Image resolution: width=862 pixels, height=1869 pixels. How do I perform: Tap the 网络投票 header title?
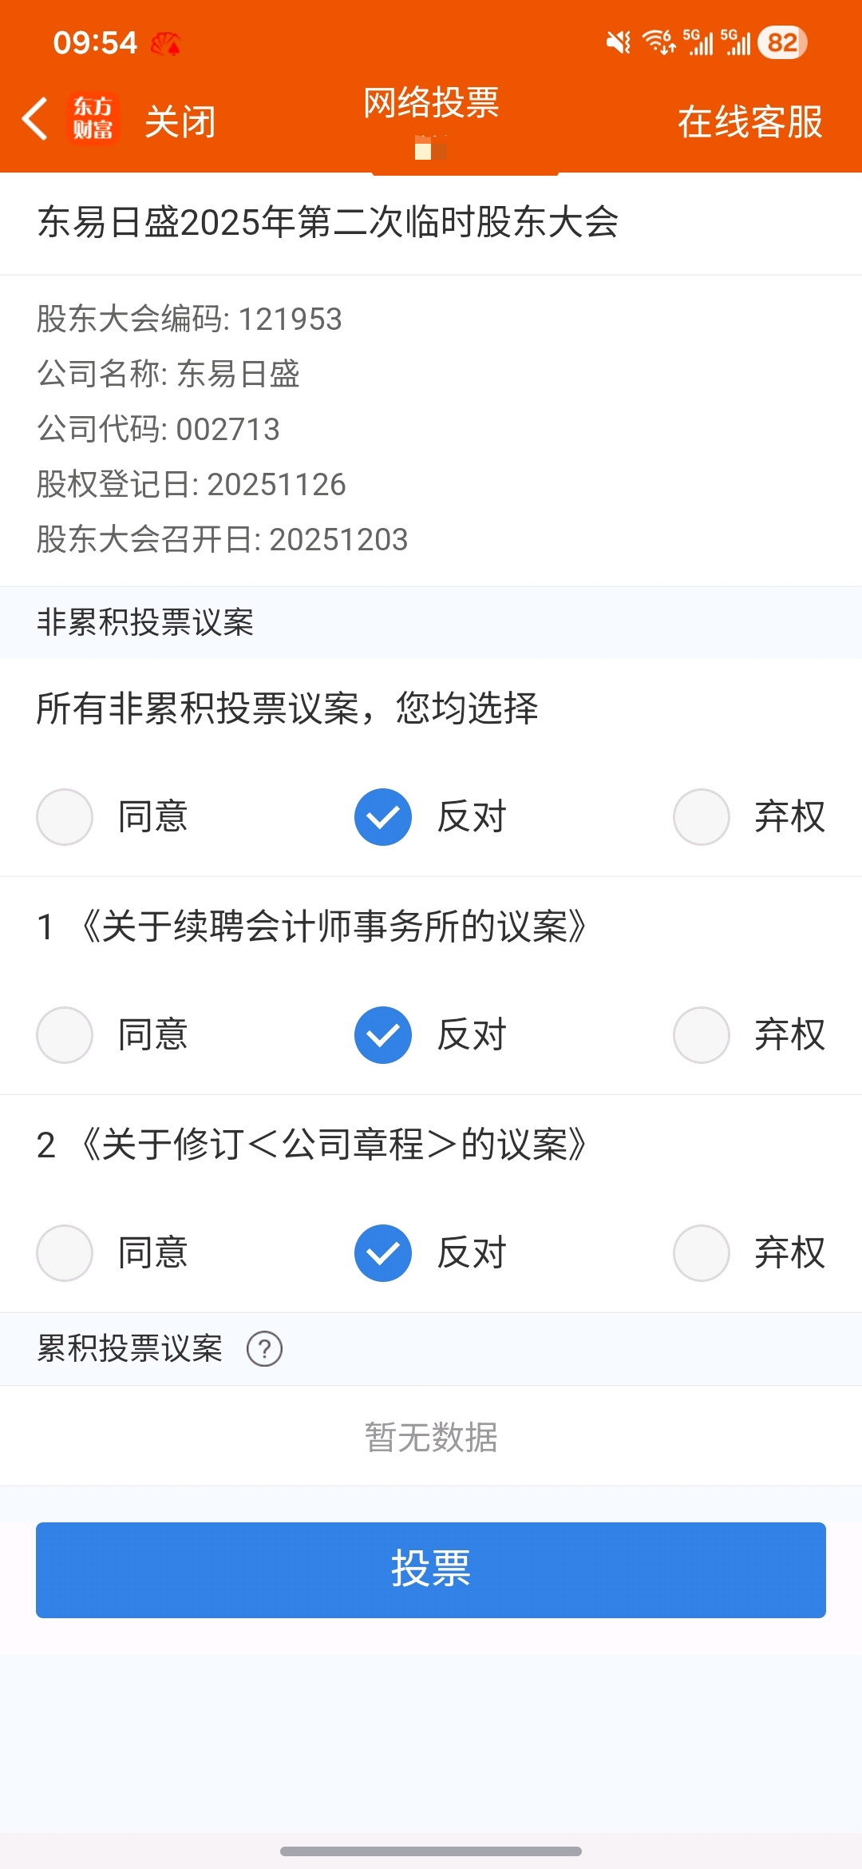[x=431, y=103]
